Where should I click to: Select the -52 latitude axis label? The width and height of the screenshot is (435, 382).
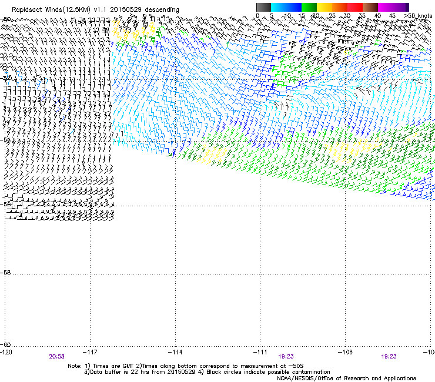[x=5, y=78]
